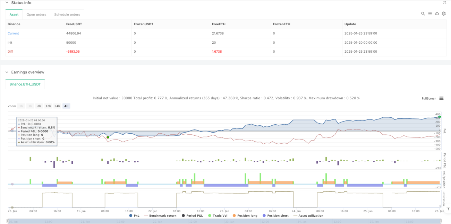Image resolution: width=451 pixels, height=224 pixels.
Task: Set chart zoom to 24h
Action: [x=57, y=106]
